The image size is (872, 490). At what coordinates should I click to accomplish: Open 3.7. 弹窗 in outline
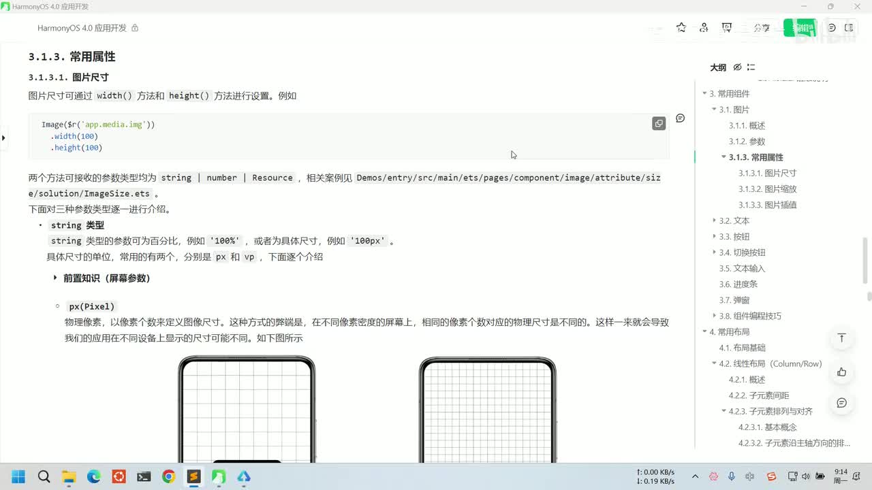[x=734, y=300]
